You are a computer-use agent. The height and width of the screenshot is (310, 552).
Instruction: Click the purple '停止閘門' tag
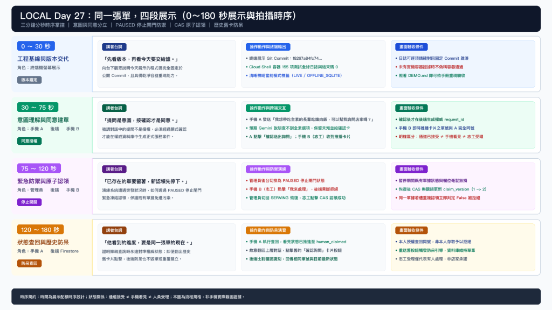coord(29,202)
